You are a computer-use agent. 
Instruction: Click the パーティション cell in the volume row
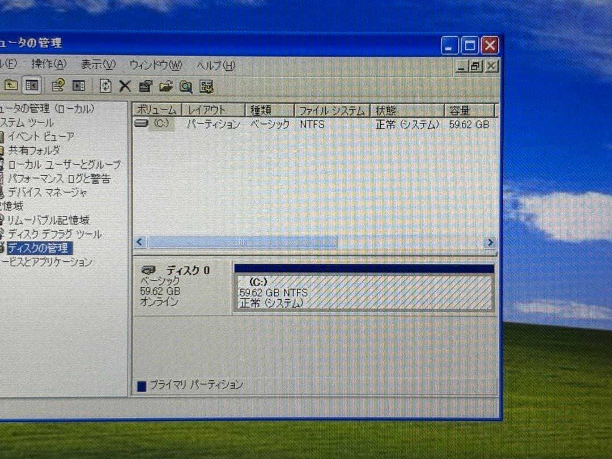point(213,124)
